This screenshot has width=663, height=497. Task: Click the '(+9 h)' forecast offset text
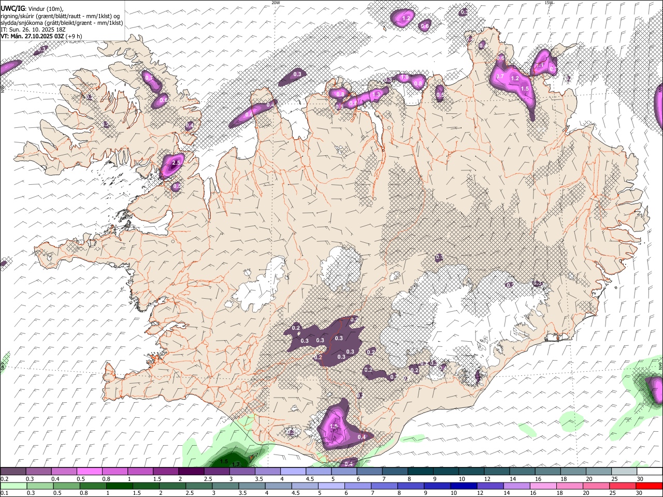click(74, 36)
